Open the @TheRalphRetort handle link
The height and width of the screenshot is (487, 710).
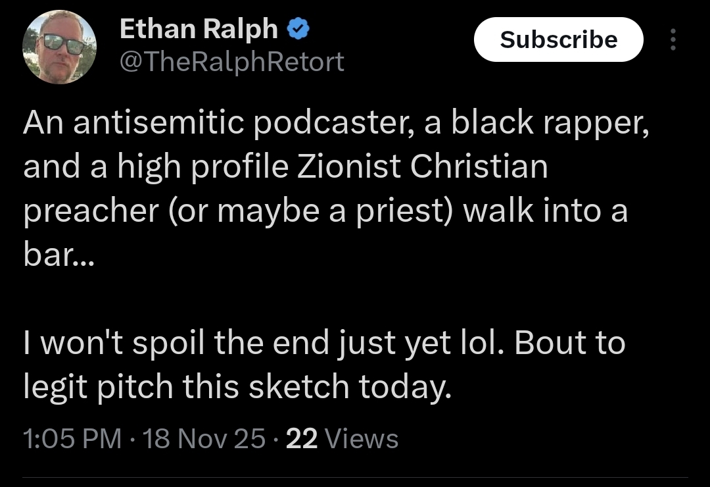point(232,61)
